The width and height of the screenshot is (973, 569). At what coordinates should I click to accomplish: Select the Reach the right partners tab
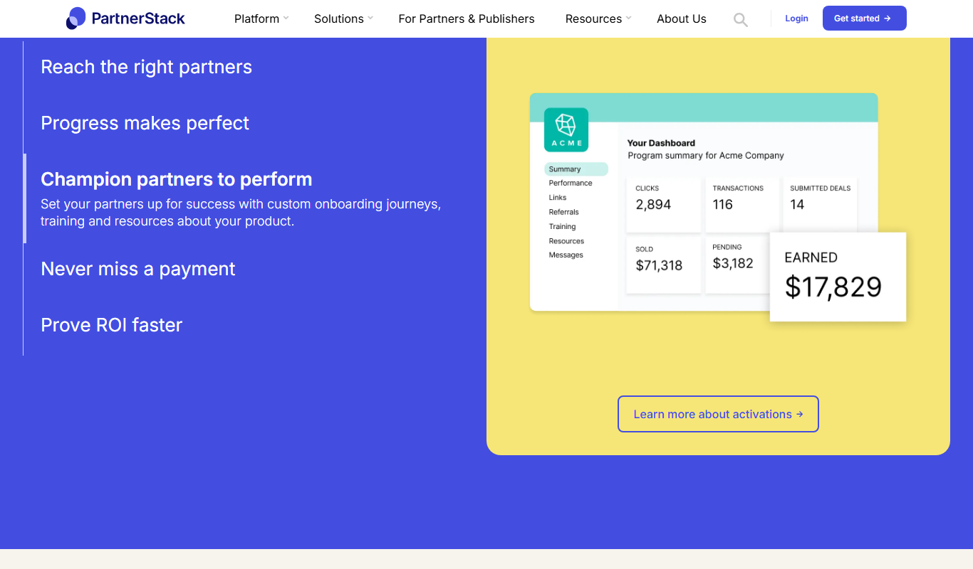[x=147, y=67]
